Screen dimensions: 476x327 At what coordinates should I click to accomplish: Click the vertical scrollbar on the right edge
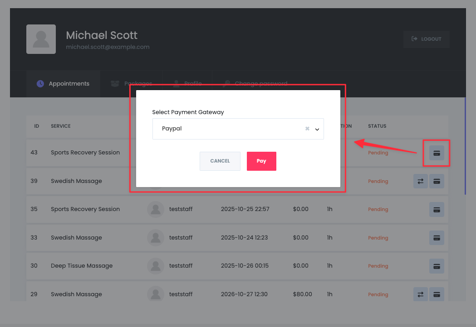point(465,146)
